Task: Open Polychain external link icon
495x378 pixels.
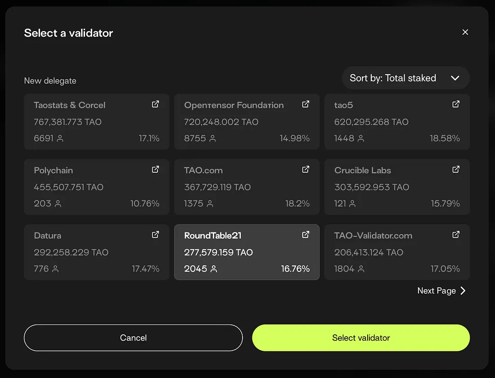Action: pyautogui.click(x=155, y=170)
